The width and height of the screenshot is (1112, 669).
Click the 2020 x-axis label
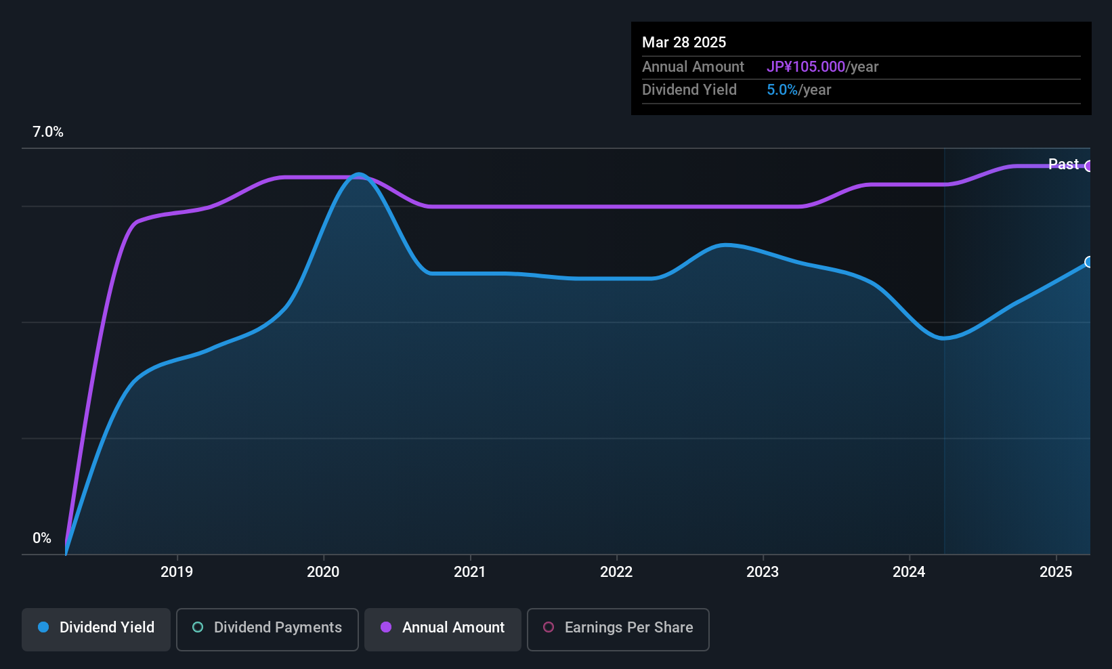[x=323, y=572]
